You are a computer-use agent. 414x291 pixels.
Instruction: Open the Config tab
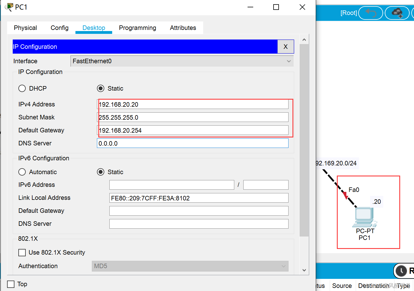tap(59, 28)
